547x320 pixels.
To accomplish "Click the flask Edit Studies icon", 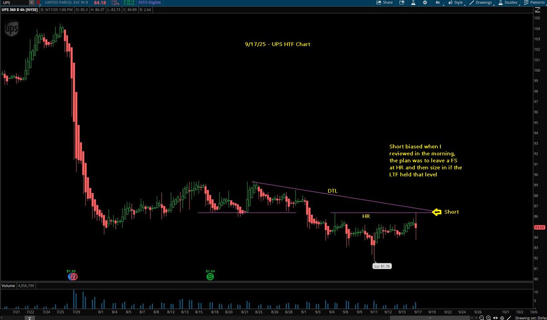I will [413, 2].
